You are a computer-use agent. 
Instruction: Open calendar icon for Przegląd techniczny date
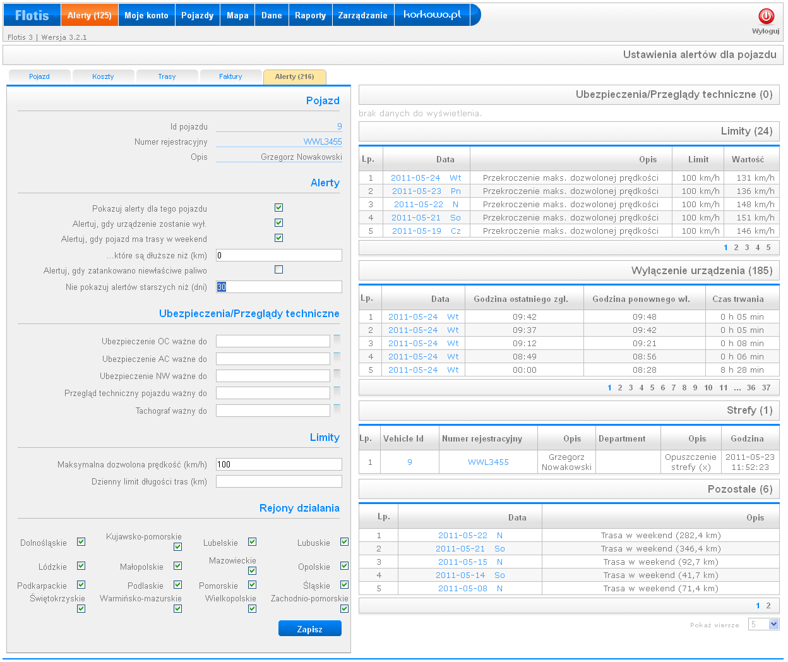337,390
